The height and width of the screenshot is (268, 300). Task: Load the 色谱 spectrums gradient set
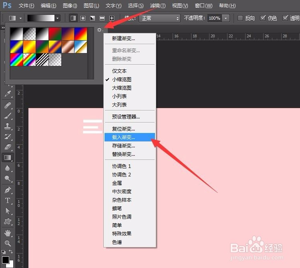pyautogui.click(x=130, y=242)
